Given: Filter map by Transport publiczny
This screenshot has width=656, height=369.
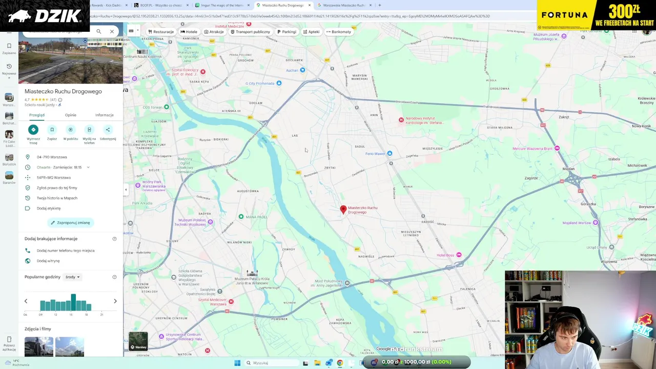Looking at the screenshot, I should (250, 32).
